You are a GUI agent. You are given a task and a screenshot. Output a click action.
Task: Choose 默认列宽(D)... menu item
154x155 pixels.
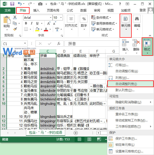pyautogui.click(x=130, y=90)
